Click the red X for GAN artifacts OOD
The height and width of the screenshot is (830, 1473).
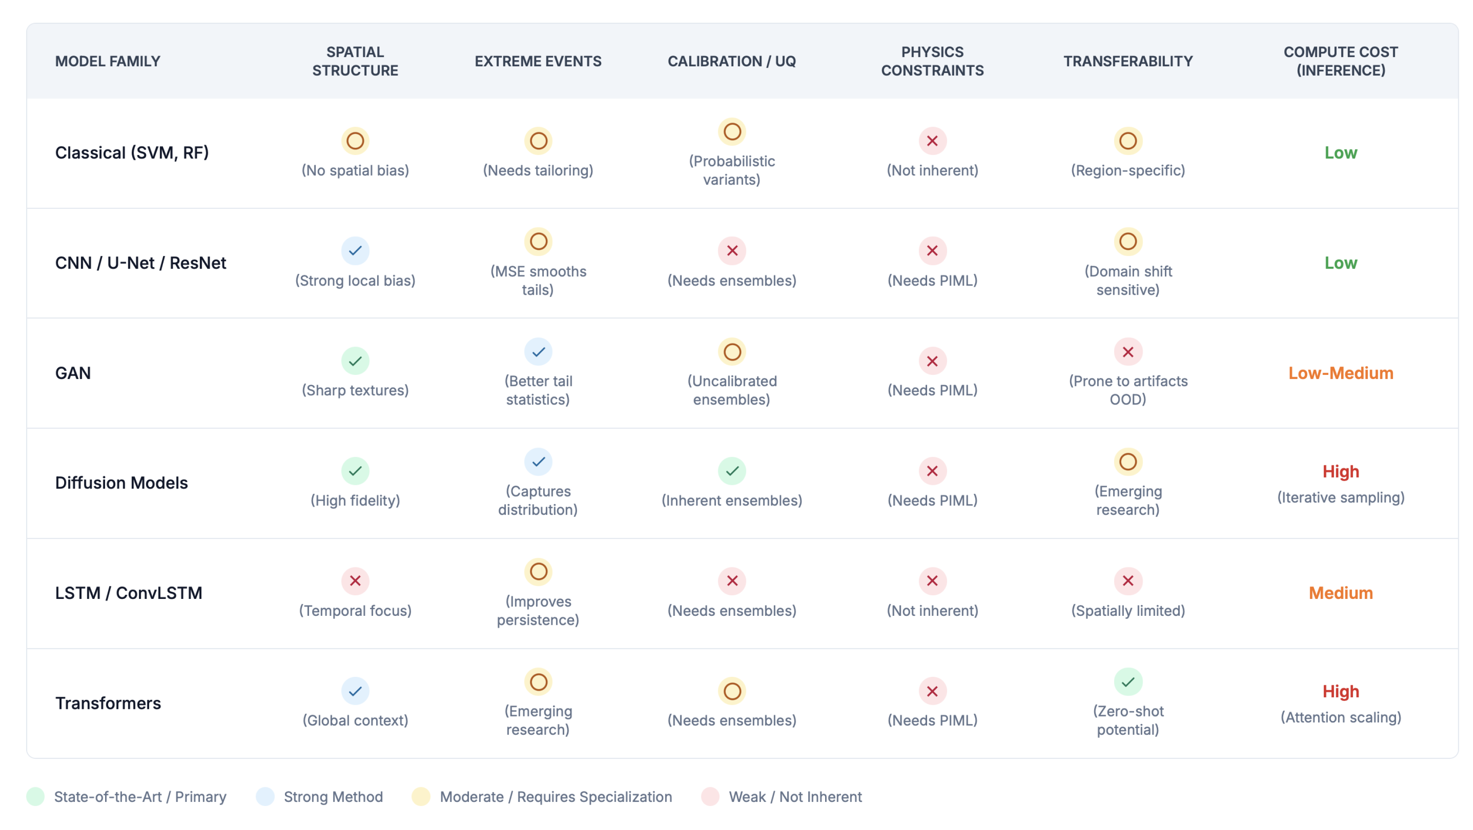(x=1127, y=352)
